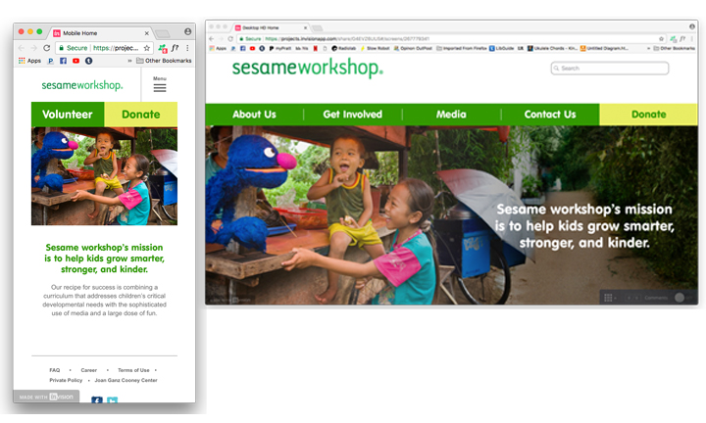706x423 pixels.
Task: Click the address bar in Desktop HD Home window
Action: click(x=452, y=39)
